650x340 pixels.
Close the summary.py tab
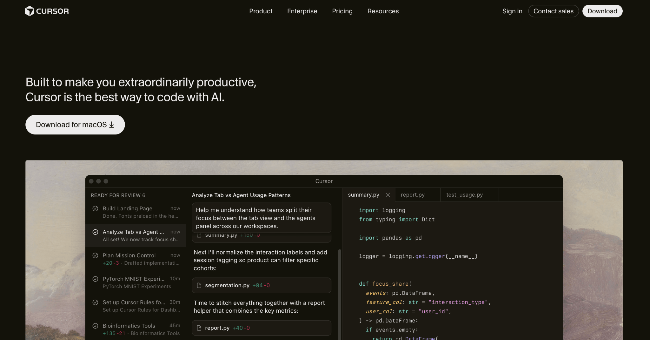click(x=388, y=195)
